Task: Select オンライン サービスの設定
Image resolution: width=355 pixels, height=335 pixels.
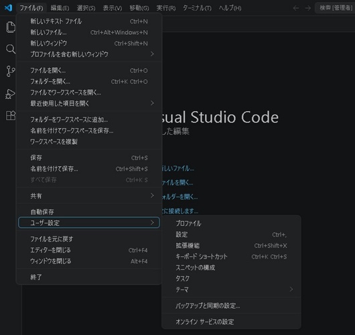Action: 231,322
